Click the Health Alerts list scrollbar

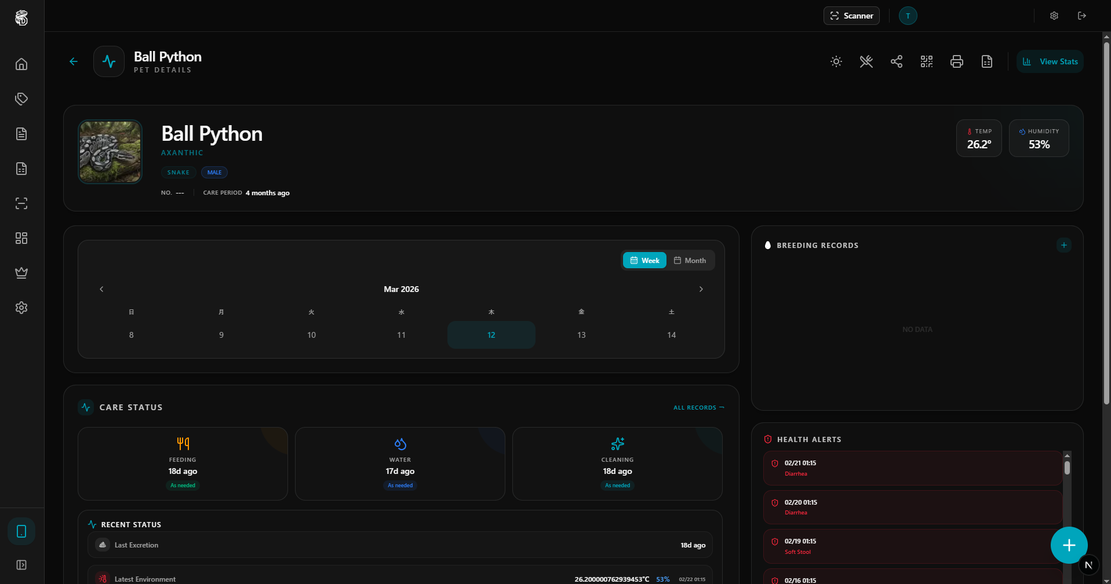click(1067, 467)
